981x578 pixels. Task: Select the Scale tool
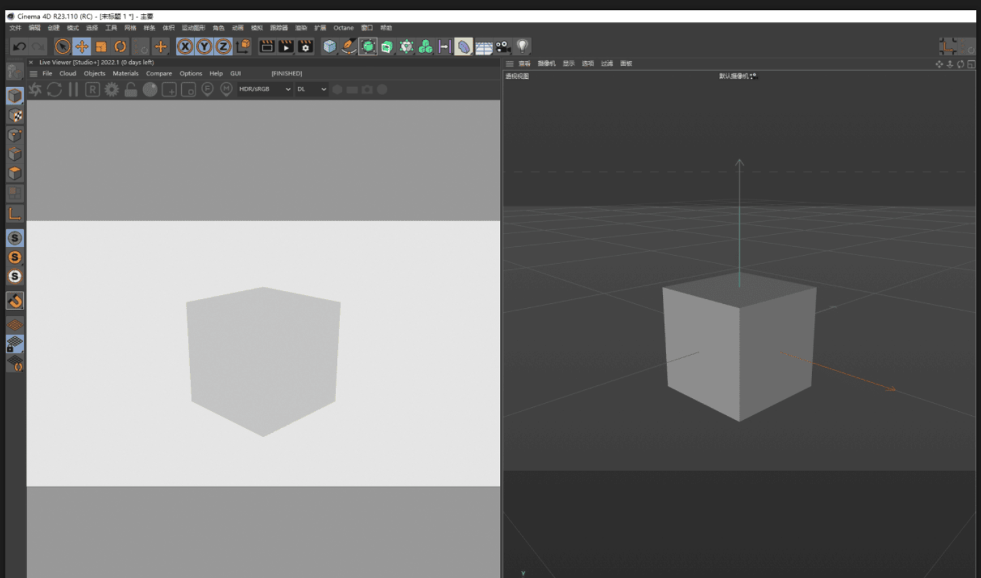(x=101, y=46)
